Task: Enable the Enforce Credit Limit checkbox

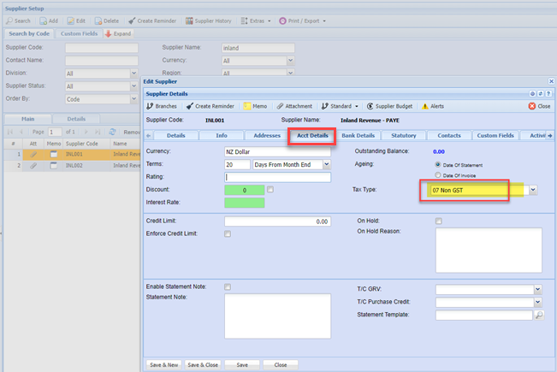Action: [x=228, y=233]
